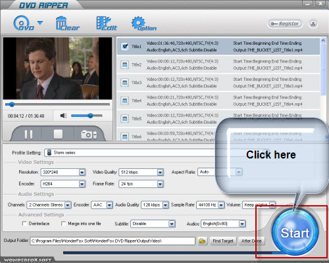Adjust the volume slider knob

point(90,116)
